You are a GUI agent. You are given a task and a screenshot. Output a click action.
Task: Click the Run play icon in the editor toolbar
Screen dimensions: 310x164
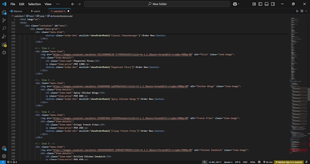pyautogui.click(x=297, y=11)
